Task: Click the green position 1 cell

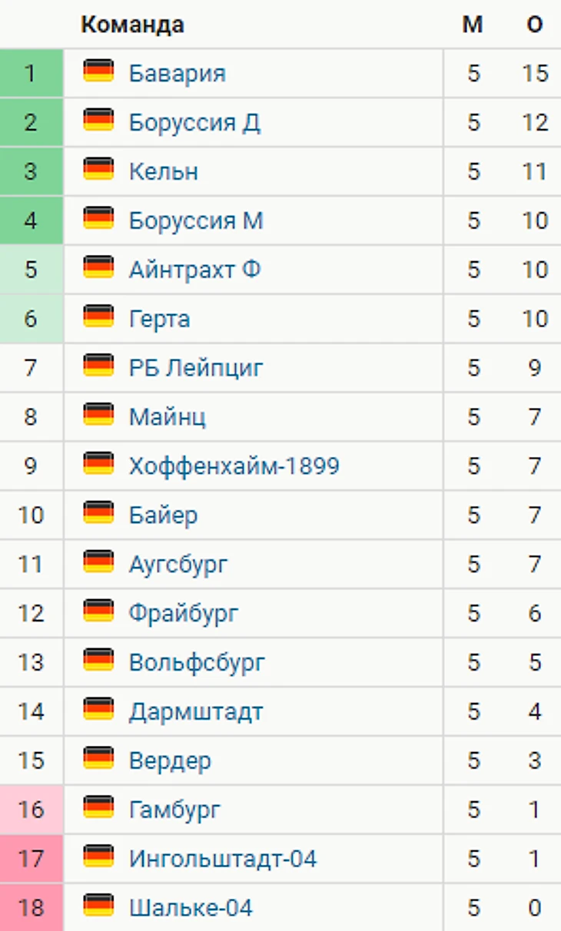Action: click(31, 74)
